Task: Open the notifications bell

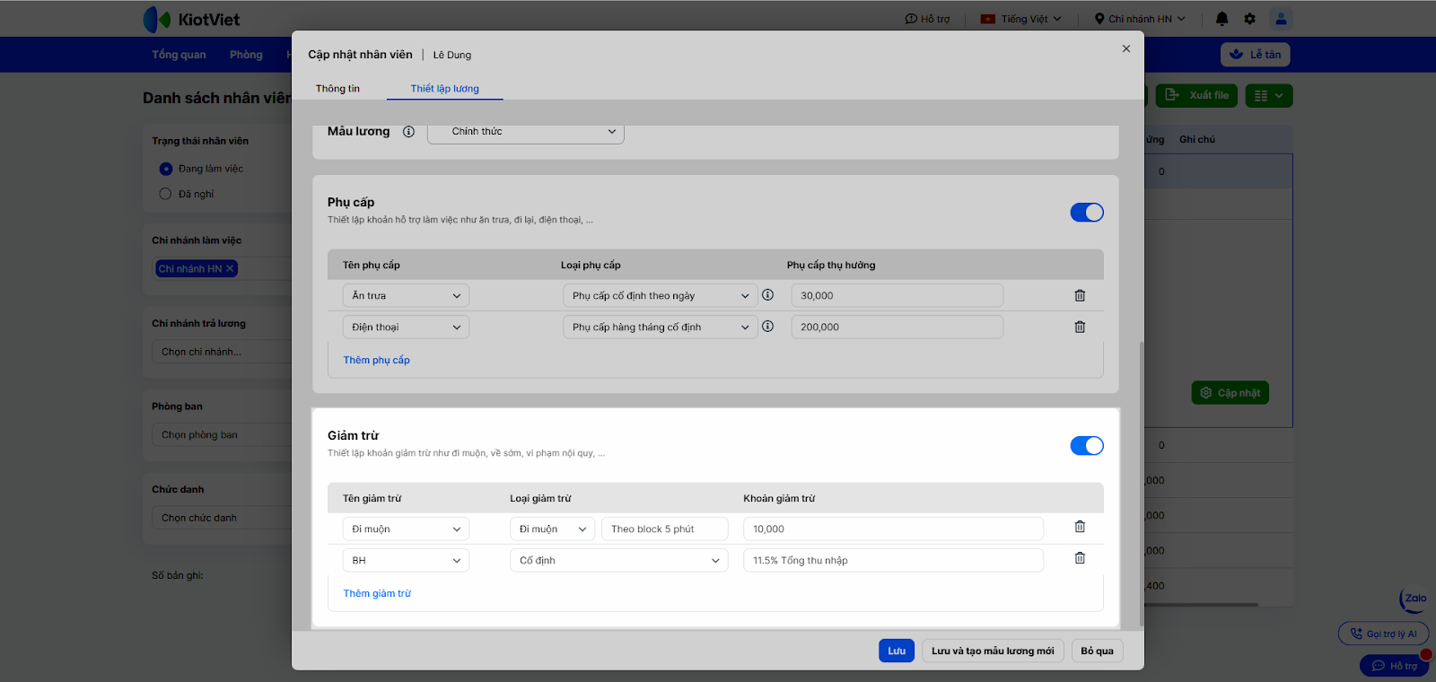Action: coord(1221,19)
